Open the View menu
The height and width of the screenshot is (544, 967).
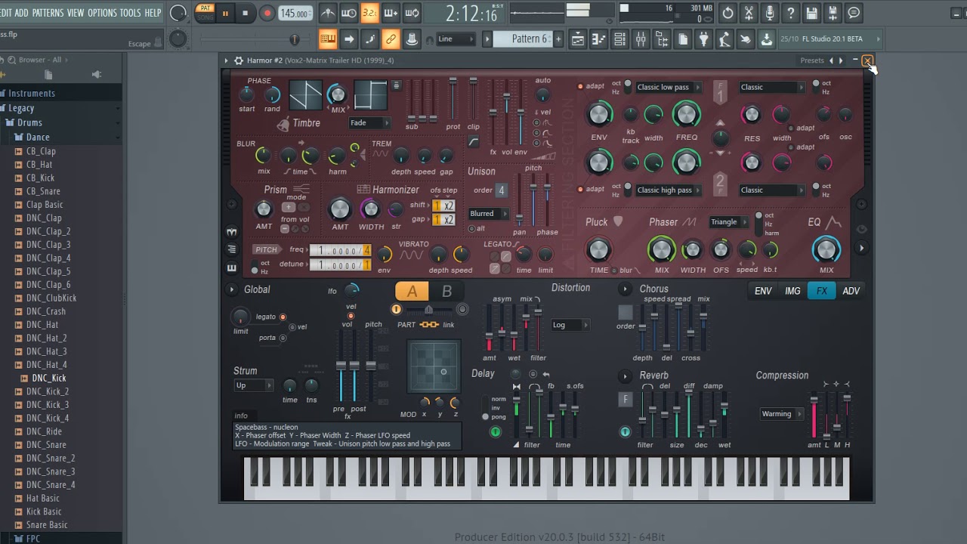point(76,13)
